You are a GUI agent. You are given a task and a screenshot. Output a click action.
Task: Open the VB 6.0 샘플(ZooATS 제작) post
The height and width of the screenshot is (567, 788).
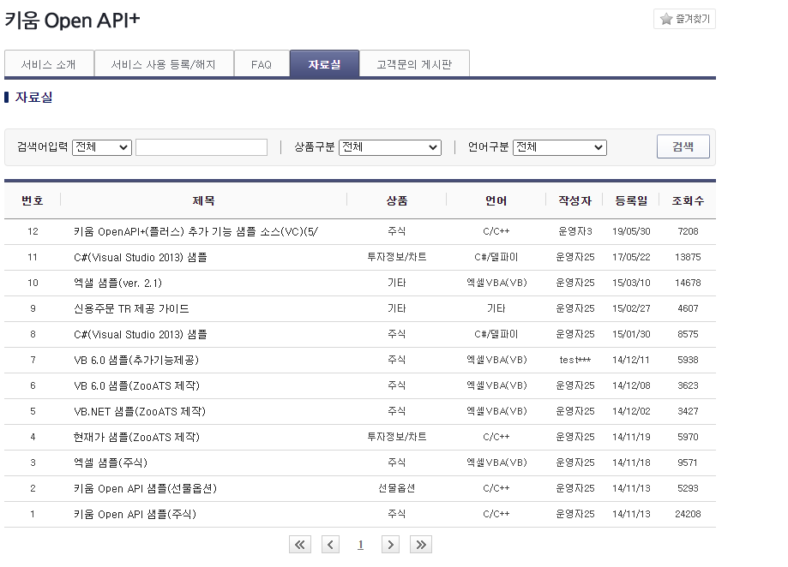pos(136,386)
